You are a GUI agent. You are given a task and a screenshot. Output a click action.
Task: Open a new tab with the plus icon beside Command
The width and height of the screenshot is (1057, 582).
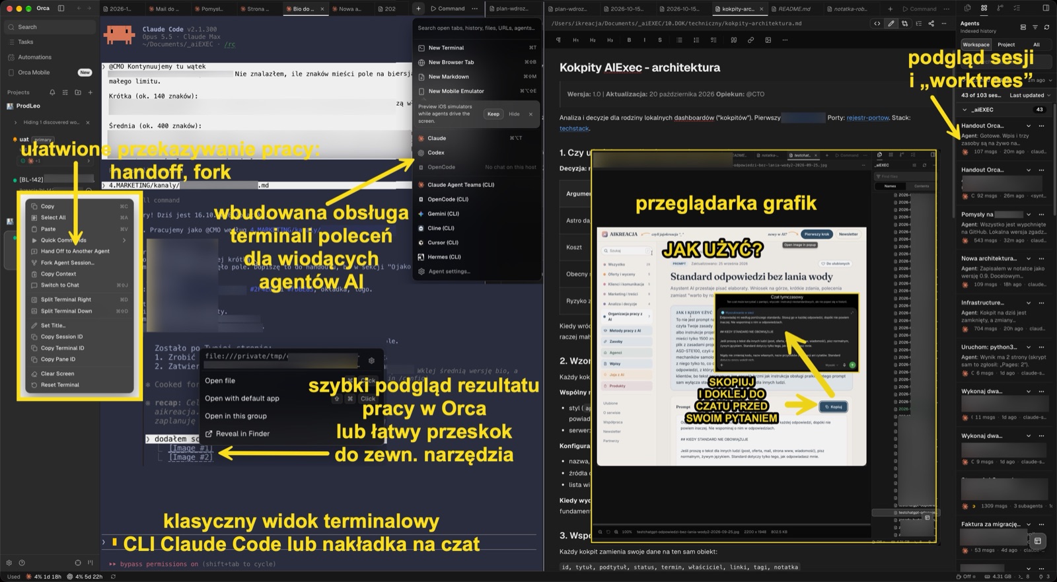[418, 9]
